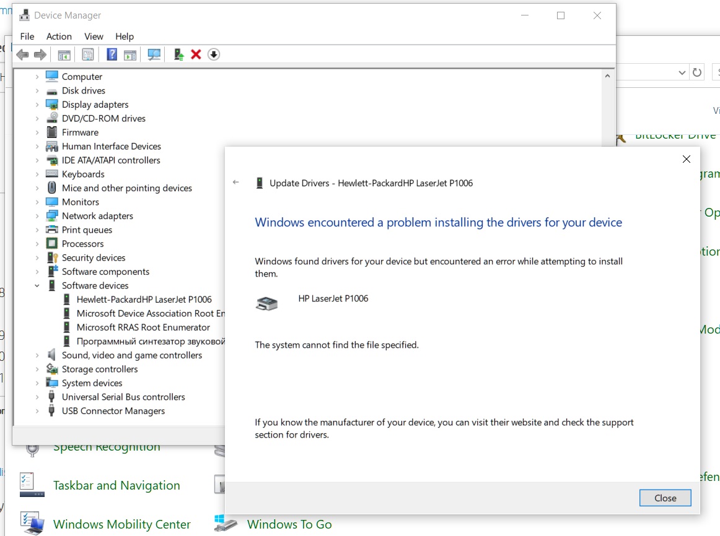Click the Disable device down-arrow icon
This screenshot has height=536, width=720.
coord(214,54)
